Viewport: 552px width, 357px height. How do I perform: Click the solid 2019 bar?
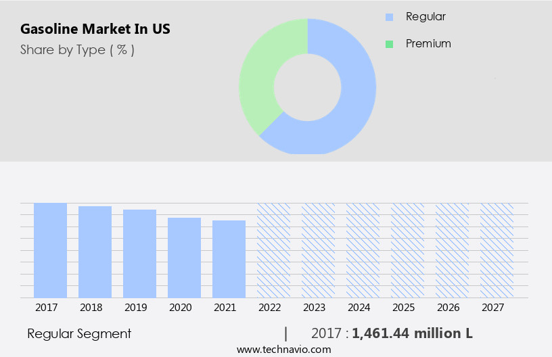(x=139, y=254)
